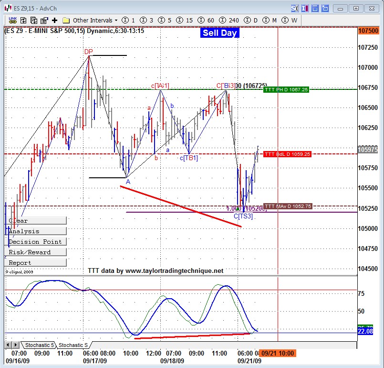Select the 15 minute interval

click(185, 20)
